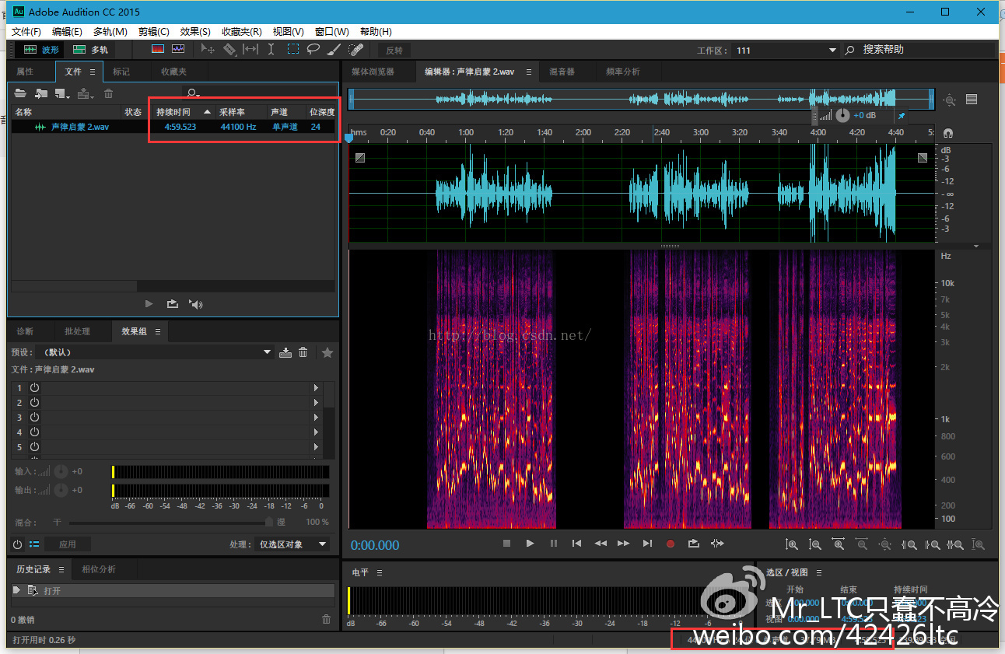Click the skip selection playback icon
The width and height of the screenshot is (1005, 654).
click(717, 544)
